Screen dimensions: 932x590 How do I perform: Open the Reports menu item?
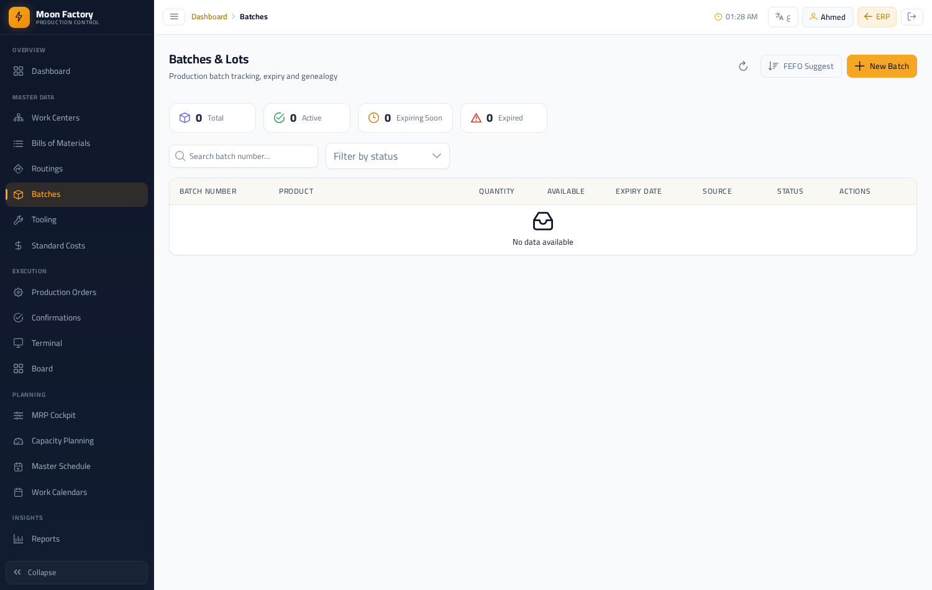point(76,539)
